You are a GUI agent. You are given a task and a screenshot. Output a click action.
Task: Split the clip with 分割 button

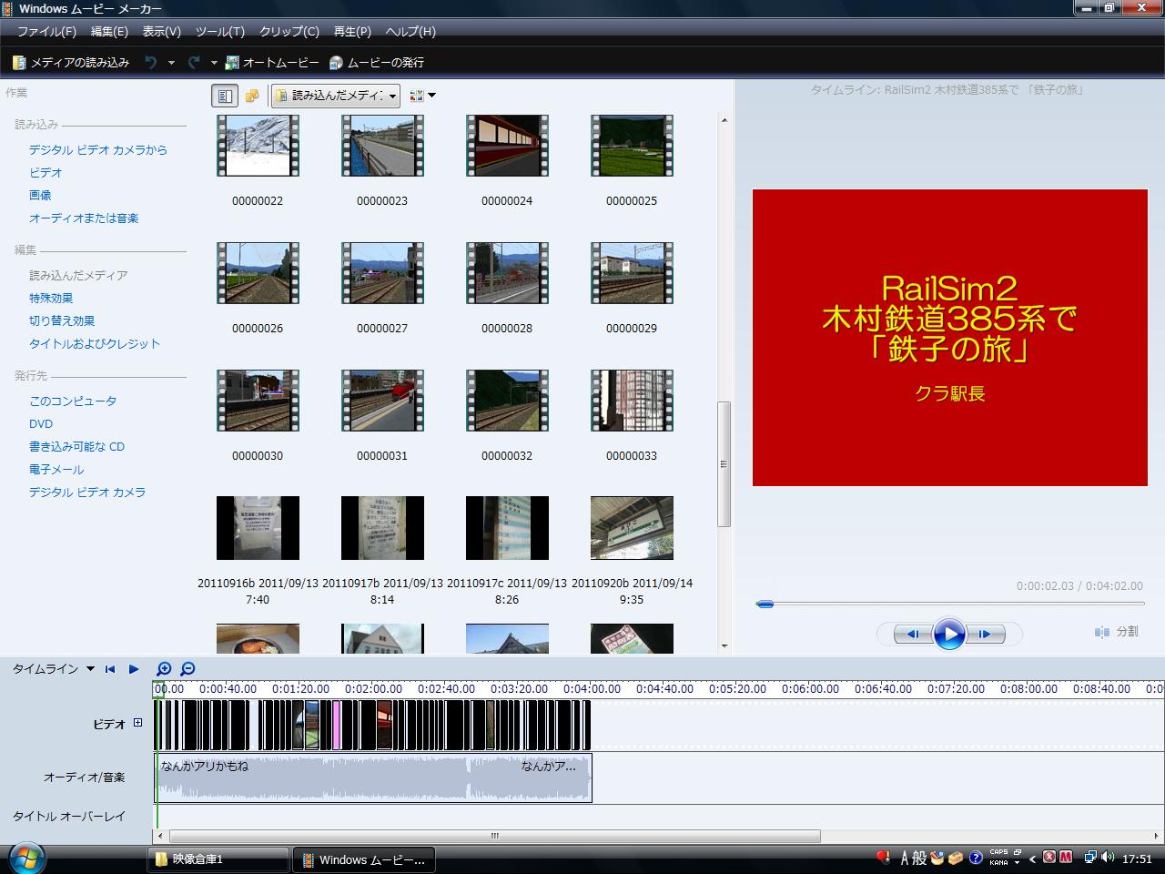pos(1117,632)
